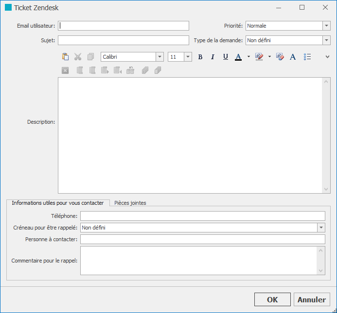This screenshot has height=313, width=337.
Task: Click the clear formatting eraser icon
Action: coord(280,57)
